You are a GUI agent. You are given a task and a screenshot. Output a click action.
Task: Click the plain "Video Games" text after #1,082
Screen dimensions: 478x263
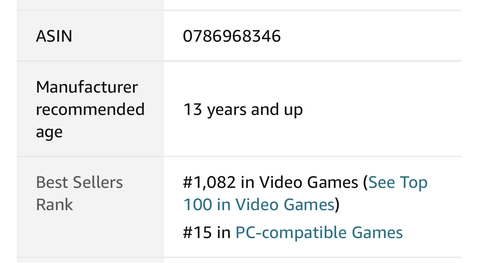(x=309, y=182)
